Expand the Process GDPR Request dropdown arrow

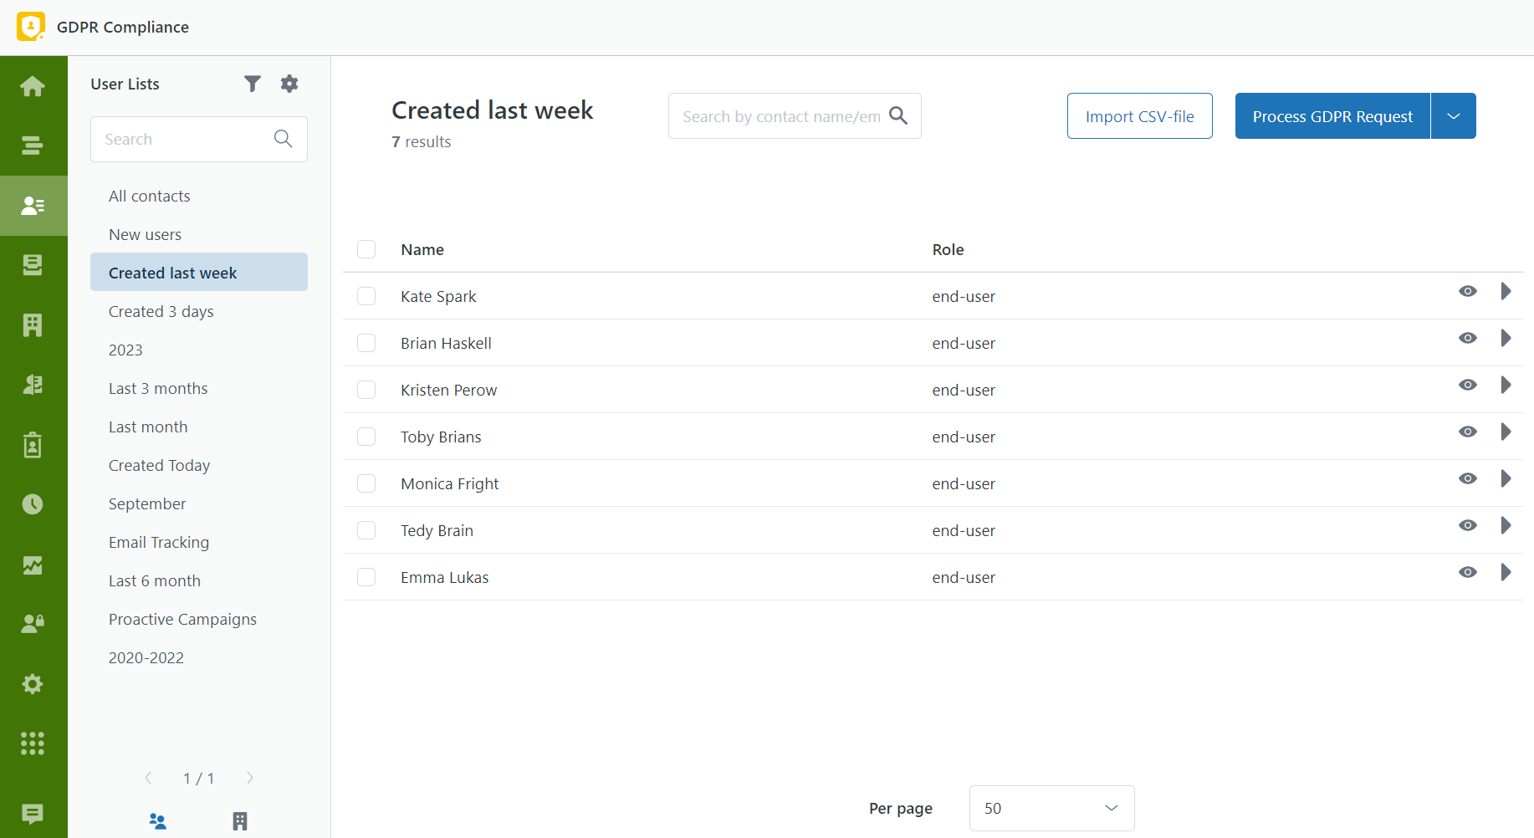(x=1453, y=115)
